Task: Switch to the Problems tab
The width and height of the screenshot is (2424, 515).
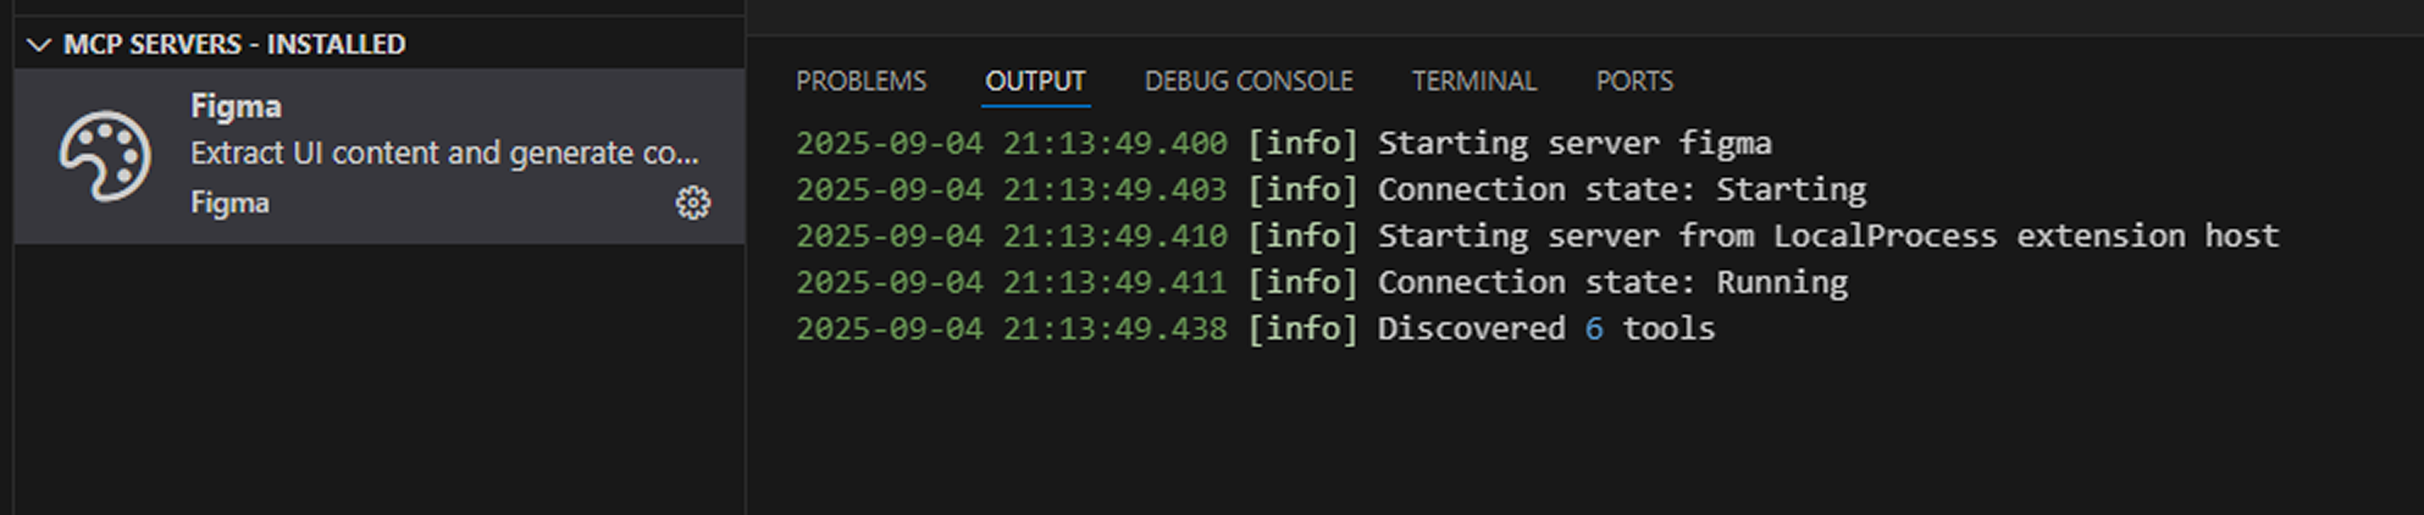Action: [861, 82]
